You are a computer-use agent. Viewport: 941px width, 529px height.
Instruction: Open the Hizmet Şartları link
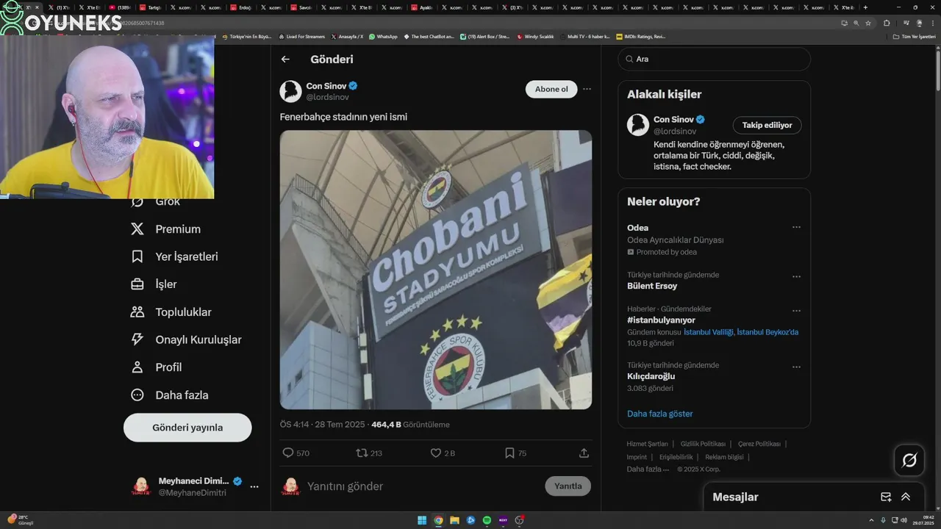(x=647, y=444)
